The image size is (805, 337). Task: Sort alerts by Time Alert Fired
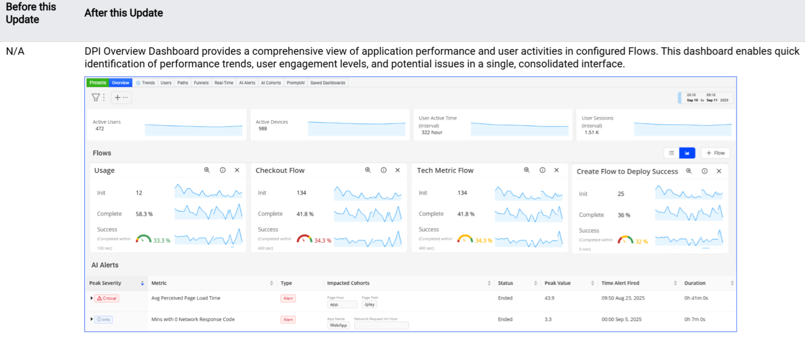(675, 283)
